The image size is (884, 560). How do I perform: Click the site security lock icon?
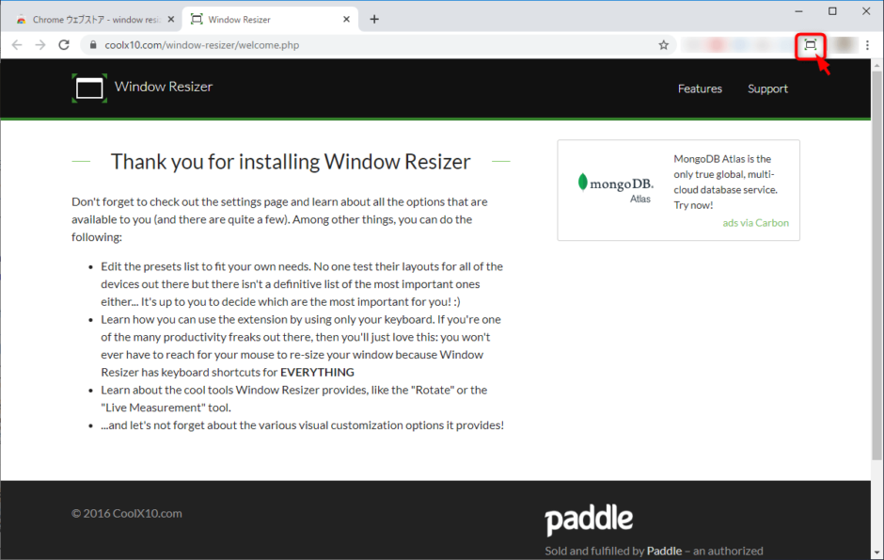pyautogui.click(x=92, y=44)
